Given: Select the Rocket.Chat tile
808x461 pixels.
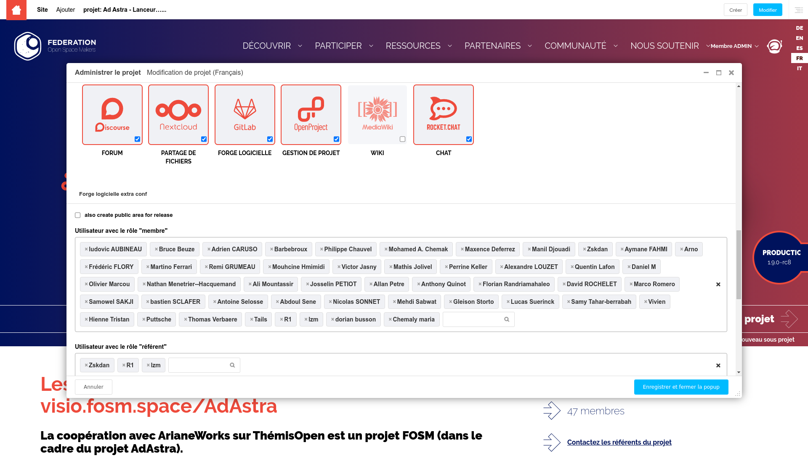Looking at the screenshot, I should point(444,115).
